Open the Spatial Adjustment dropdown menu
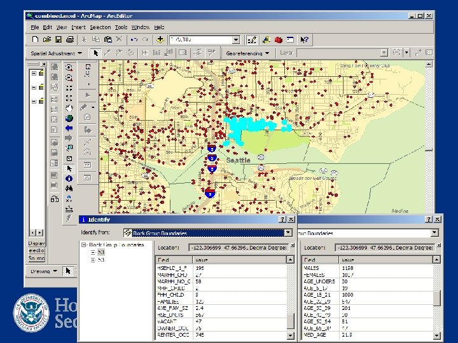Image resolution: width=458 pixels, height=343 pixels. pos(55,53)
